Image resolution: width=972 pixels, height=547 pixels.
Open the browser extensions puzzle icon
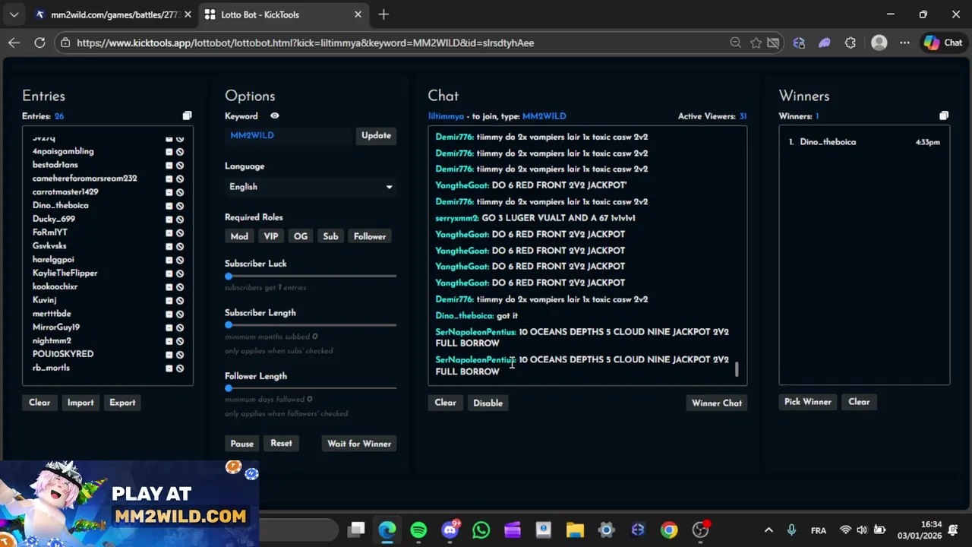pyautogui.click(x=850, y=43)
